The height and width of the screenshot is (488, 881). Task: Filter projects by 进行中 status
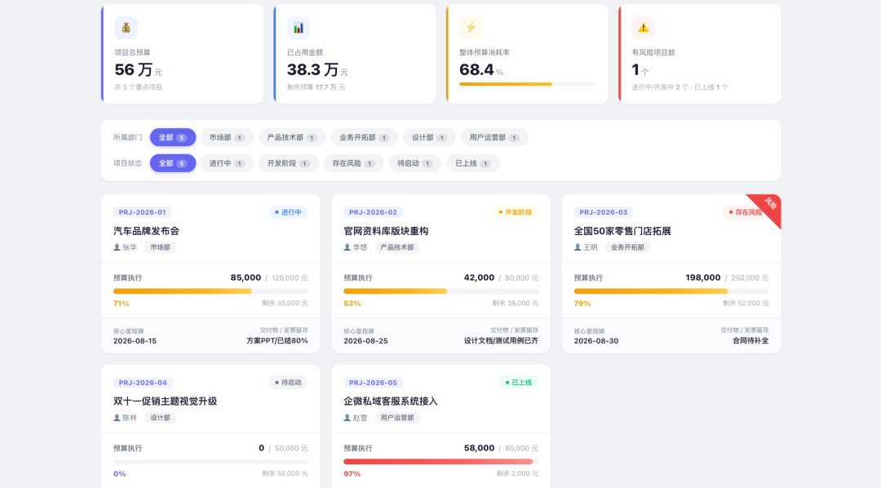[227, 163]
